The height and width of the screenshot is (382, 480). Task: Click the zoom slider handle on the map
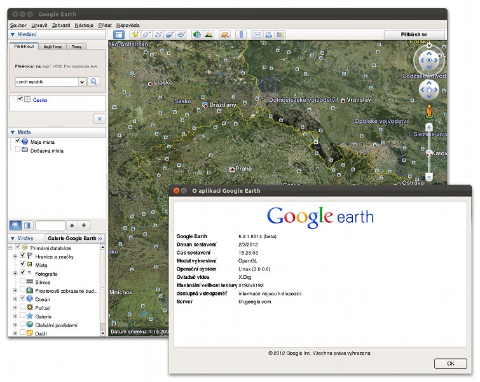tap(429, 152)
